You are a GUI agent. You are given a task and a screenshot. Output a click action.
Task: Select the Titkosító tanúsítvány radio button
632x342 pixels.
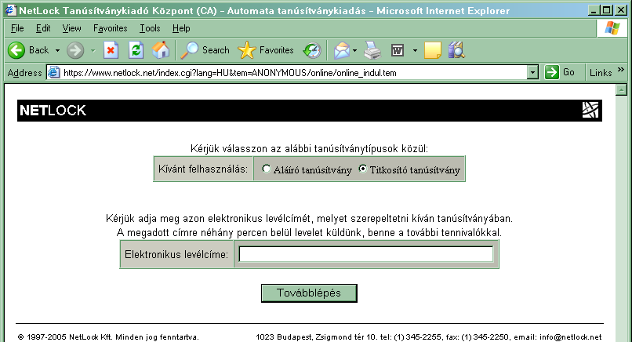[363, 169]
